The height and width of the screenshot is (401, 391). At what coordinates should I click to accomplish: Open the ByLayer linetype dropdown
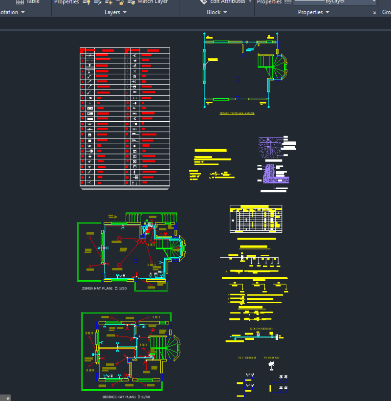click(374, 2)
